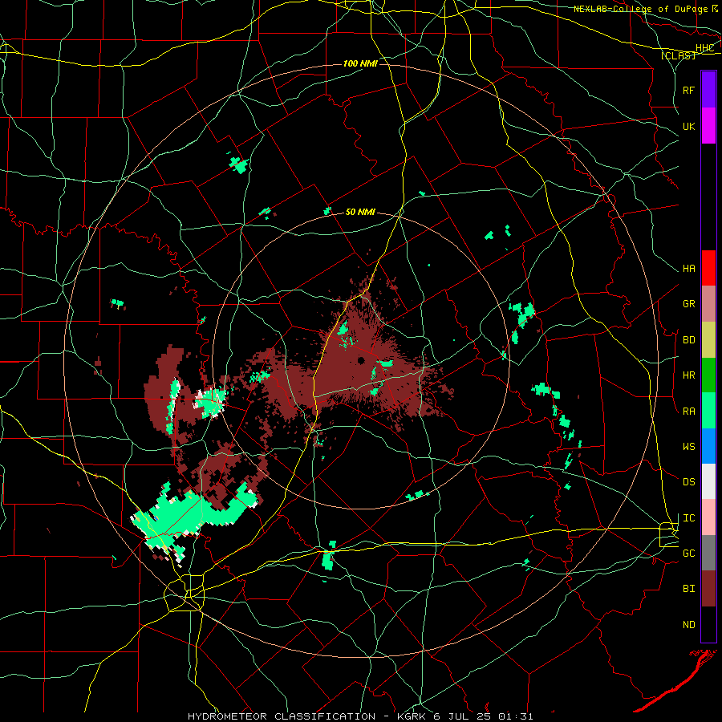Click the HA legend label
Screen dimensions: 722x722
688,269
